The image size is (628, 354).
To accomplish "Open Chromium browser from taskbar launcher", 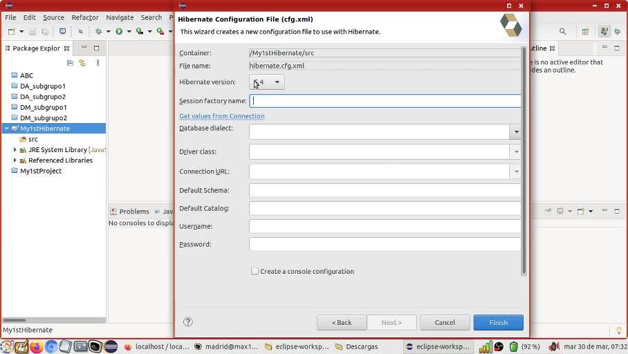I will 51,346.
